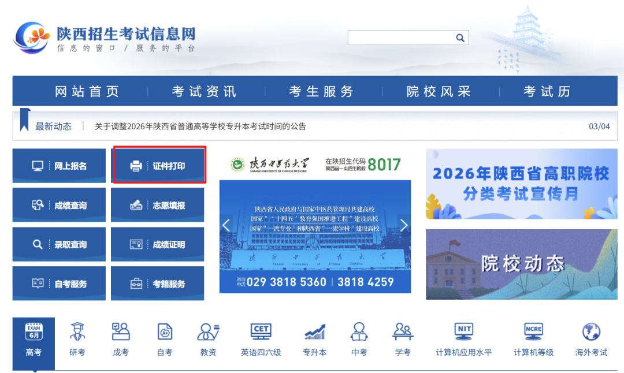The image size is (624, 373).
Task: Click the 学考 academic exam icon
Action: click(x=403, y=338)
